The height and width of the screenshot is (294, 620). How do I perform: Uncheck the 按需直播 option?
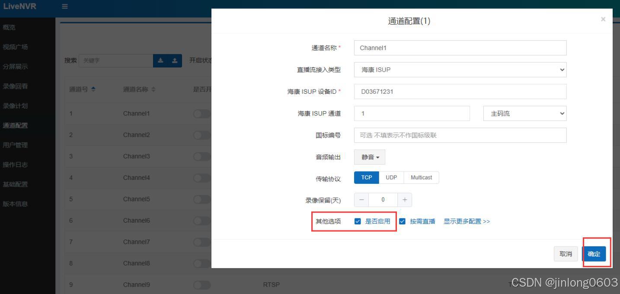[x=403, y=221]
